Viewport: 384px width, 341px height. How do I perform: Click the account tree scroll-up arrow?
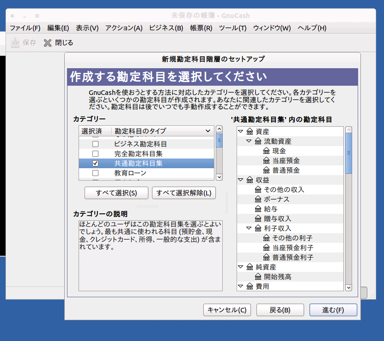[348, 129]
